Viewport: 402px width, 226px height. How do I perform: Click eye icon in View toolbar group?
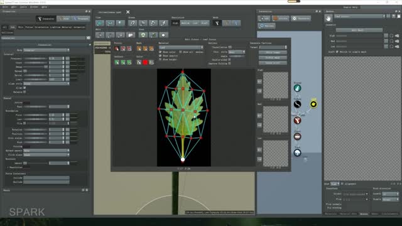[110, 23]
